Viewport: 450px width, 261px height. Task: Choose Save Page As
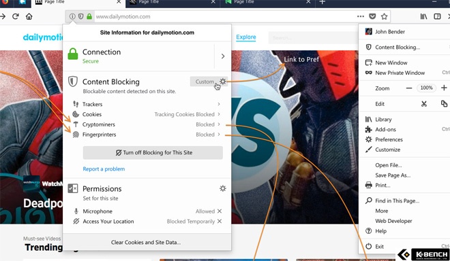point(404,175)
